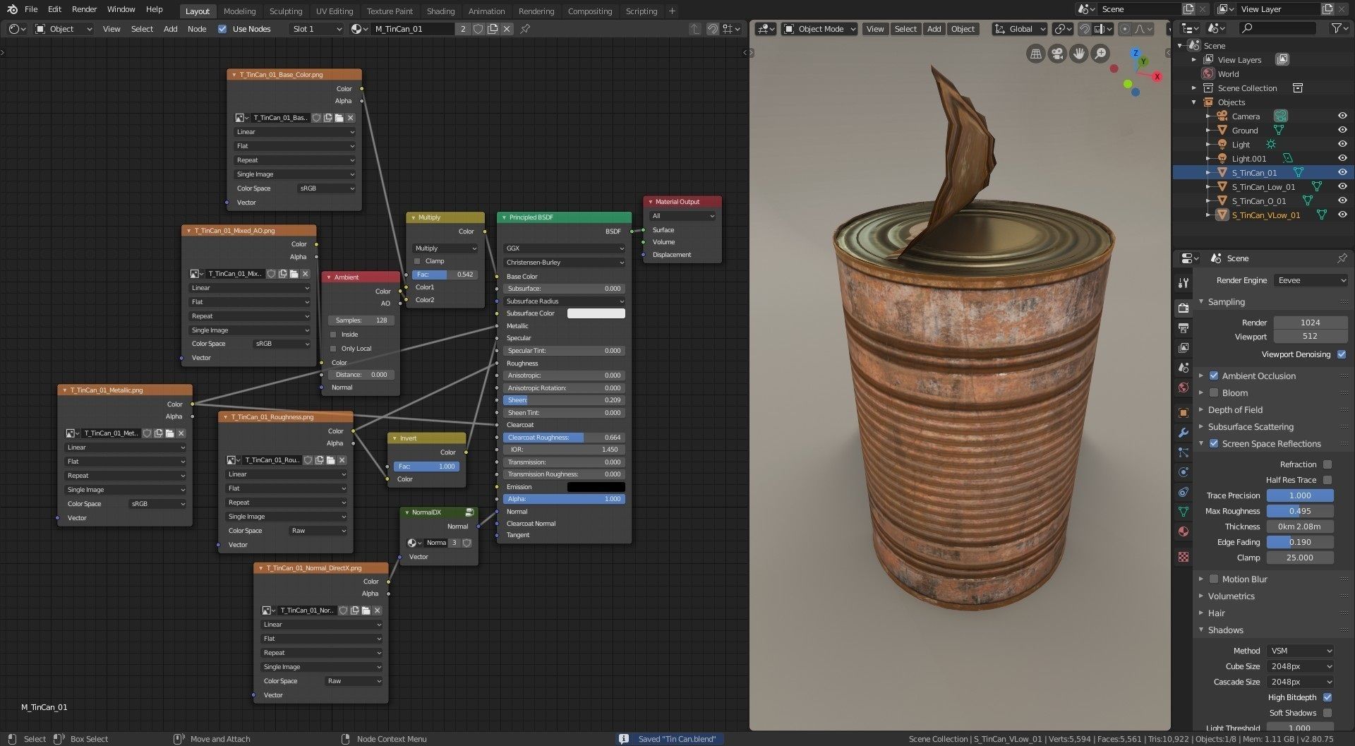Click the magnifier zoom view icon
Viewport: 1355px width, 746px height.
(1100, 54)
